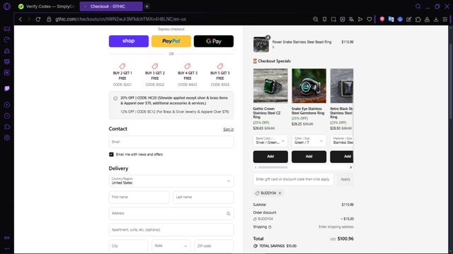Open the sidebar history clock icon
This screenshot has height=254, width=453.
tap(7, 116)
